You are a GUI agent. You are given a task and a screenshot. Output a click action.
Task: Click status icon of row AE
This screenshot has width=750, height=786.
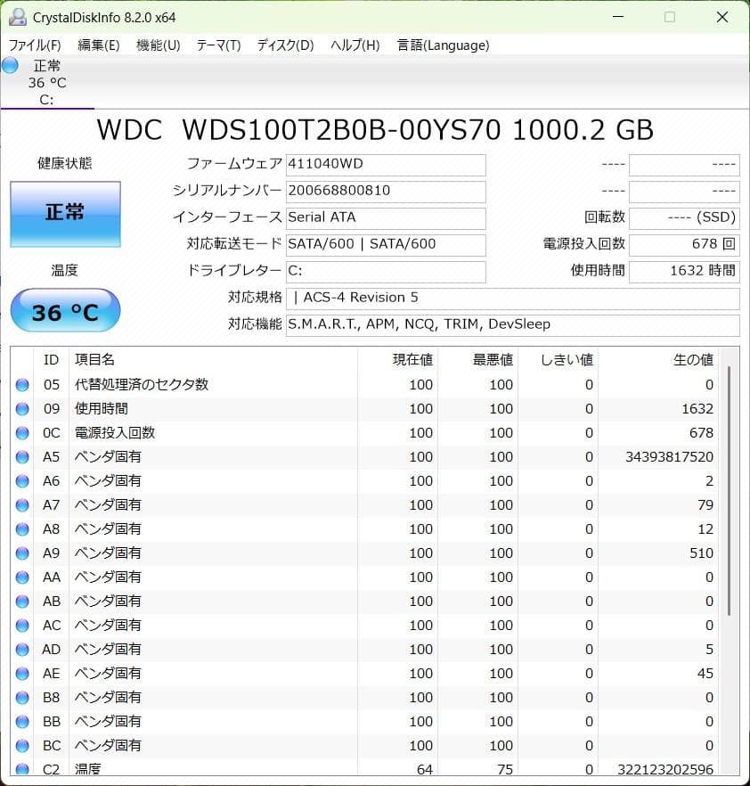[x=22, y=674]
